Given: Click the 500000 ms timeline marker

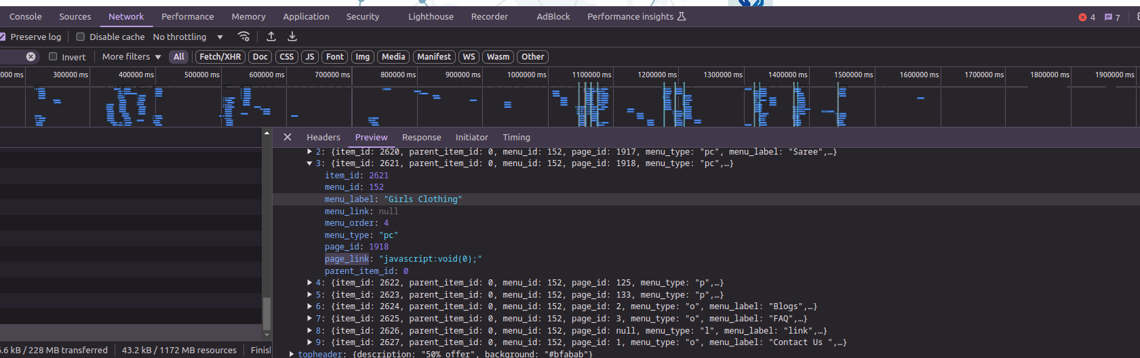Looking at the screenshot, I should point(201,75).
